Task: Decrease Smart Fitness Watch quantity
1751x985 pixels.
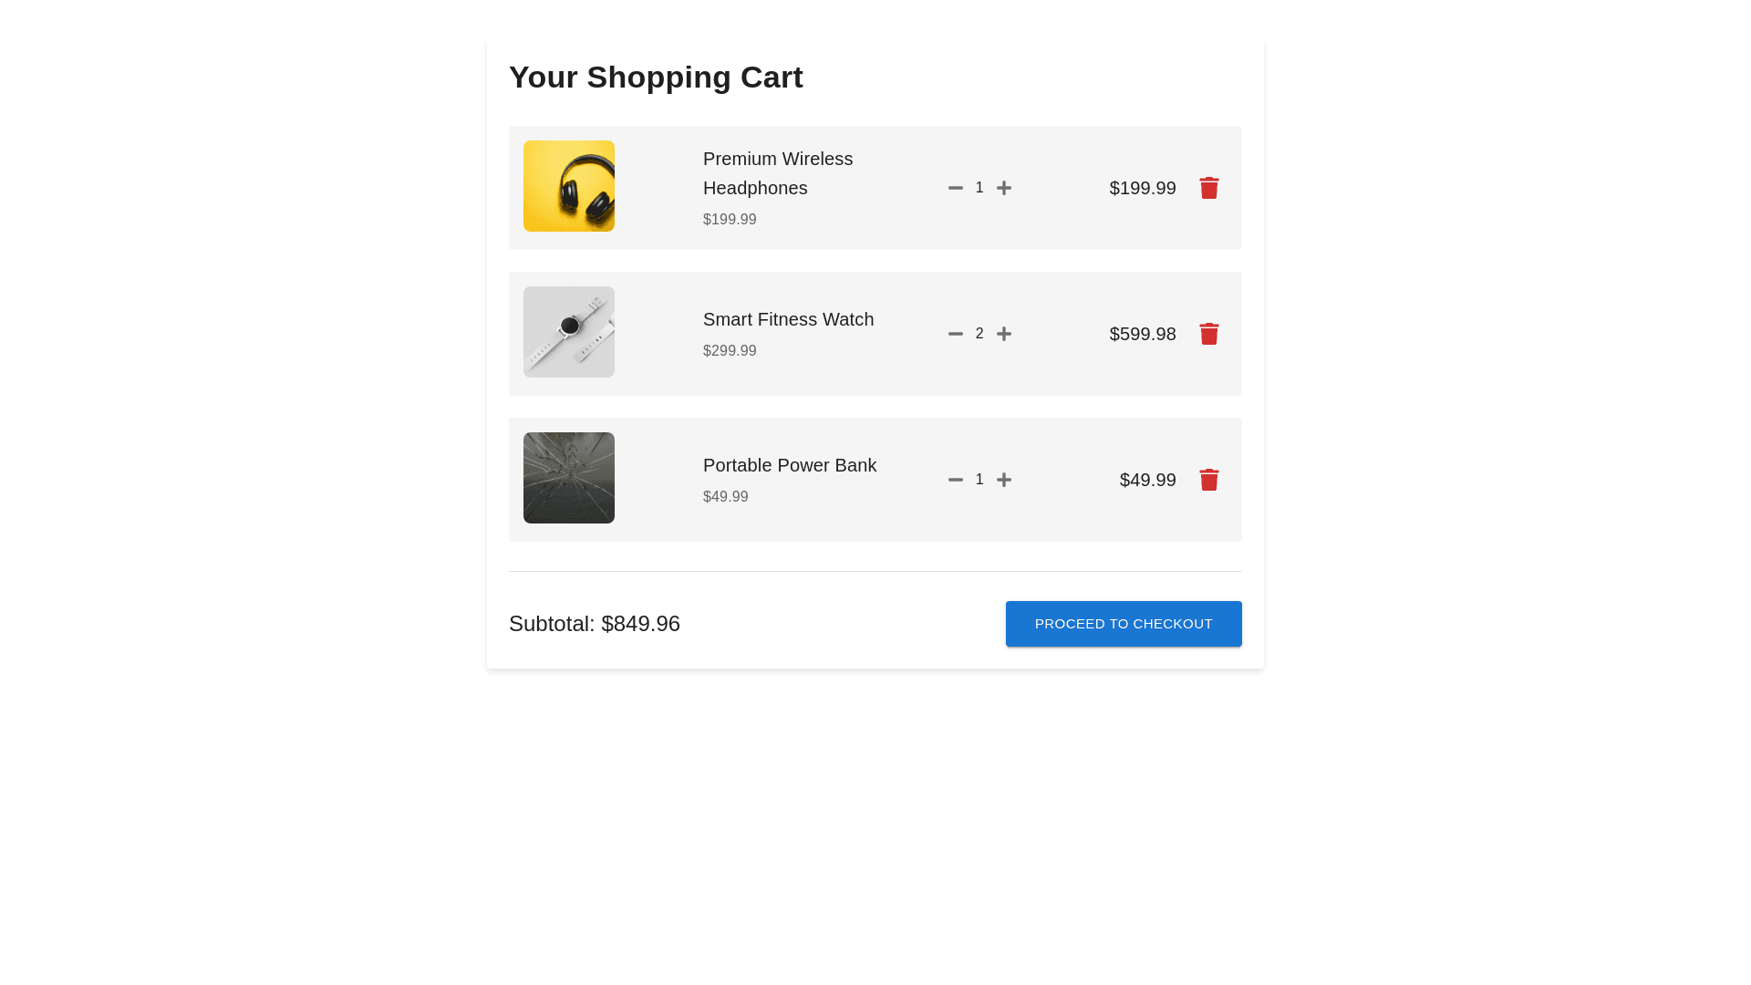Action: 955,334
